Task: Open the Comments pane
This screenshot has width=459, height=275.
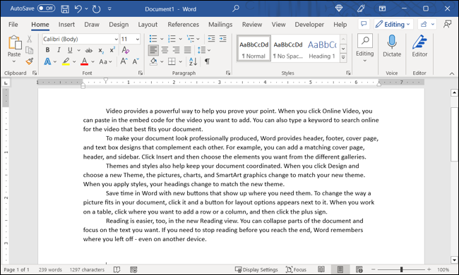Action: tap(364, 24)
